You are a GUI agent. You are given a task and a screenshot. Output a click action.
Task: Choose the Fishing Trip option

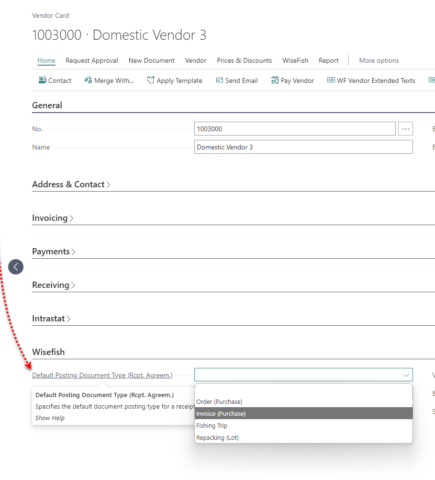(x=212, y=425)
